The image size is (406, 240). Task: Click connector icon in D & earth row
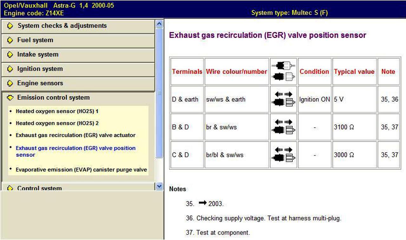(283, 99)
